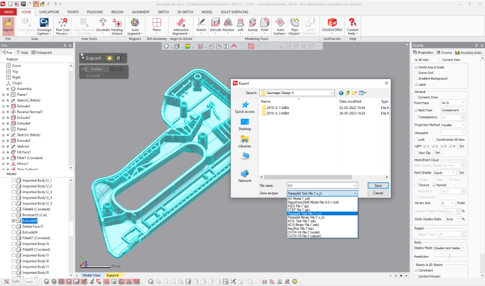The image size is (485, 286).
Task: Select the Extrude modeling tool
Action: [x=216, y=26]
